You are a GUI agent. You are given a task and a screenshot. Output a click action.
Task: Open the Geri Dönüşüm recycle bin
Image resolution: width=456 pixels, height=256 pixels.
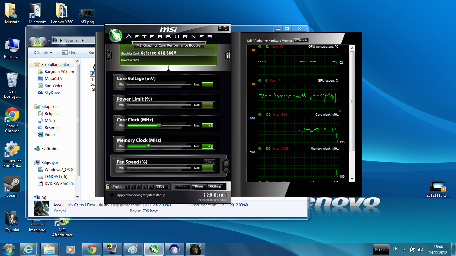[12, 85]
